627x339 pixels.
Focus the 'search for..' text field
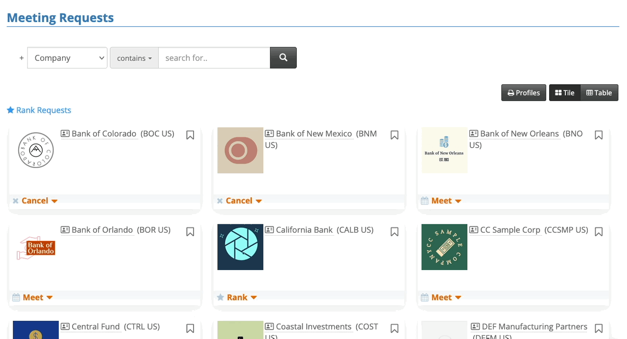[x=214, y=58]
